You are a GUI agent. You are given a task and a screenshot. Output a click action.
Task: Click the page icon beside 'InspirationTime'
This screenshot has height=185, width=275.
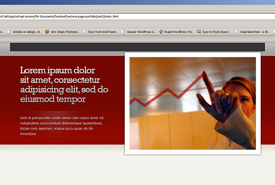pos(237,32)
